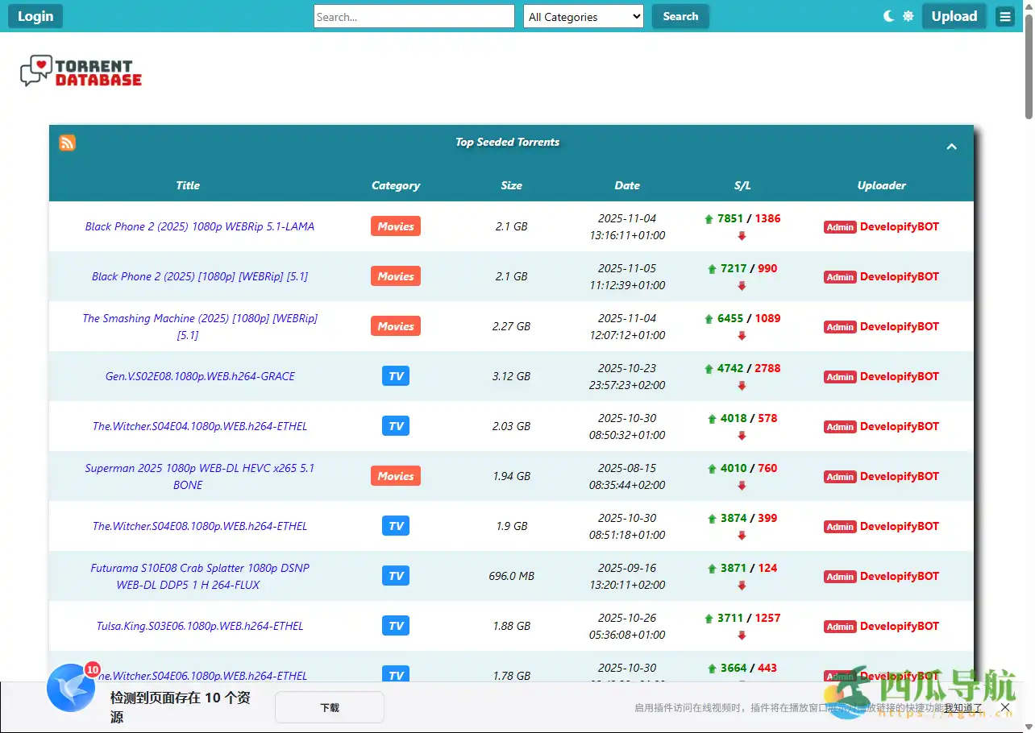The width and height of the screenshot is (1035, 733).
Task: Click the Admin badge next to DevelopifyBOT
Action: pos(840,226)
